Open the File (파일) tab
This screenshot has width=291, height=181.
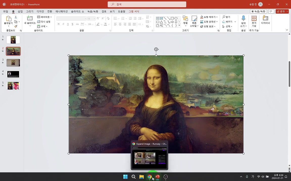tap(6, 12)
